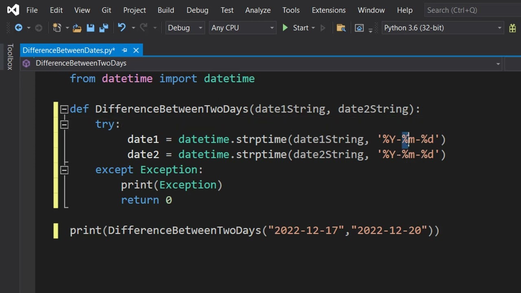Collapse the DifferenceBetweenTwoDays function definition

(64, 109)
